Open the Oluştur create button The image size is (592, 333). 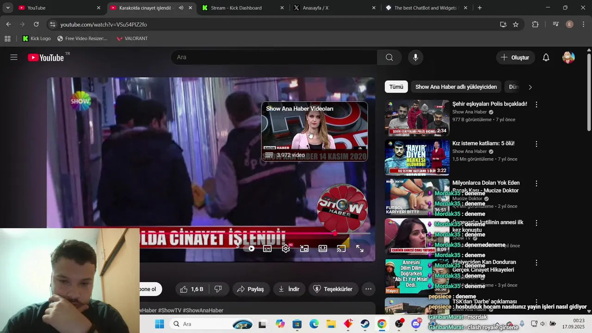tap(515, 57)
